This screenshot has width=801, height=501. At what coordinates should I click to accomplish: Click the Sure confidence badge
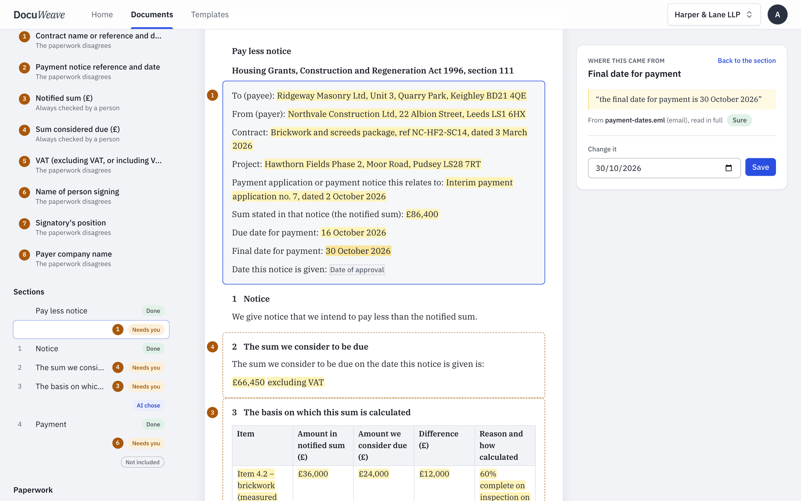739,120
